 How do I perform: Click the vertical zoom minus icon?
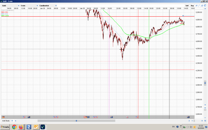click(205, 118)
